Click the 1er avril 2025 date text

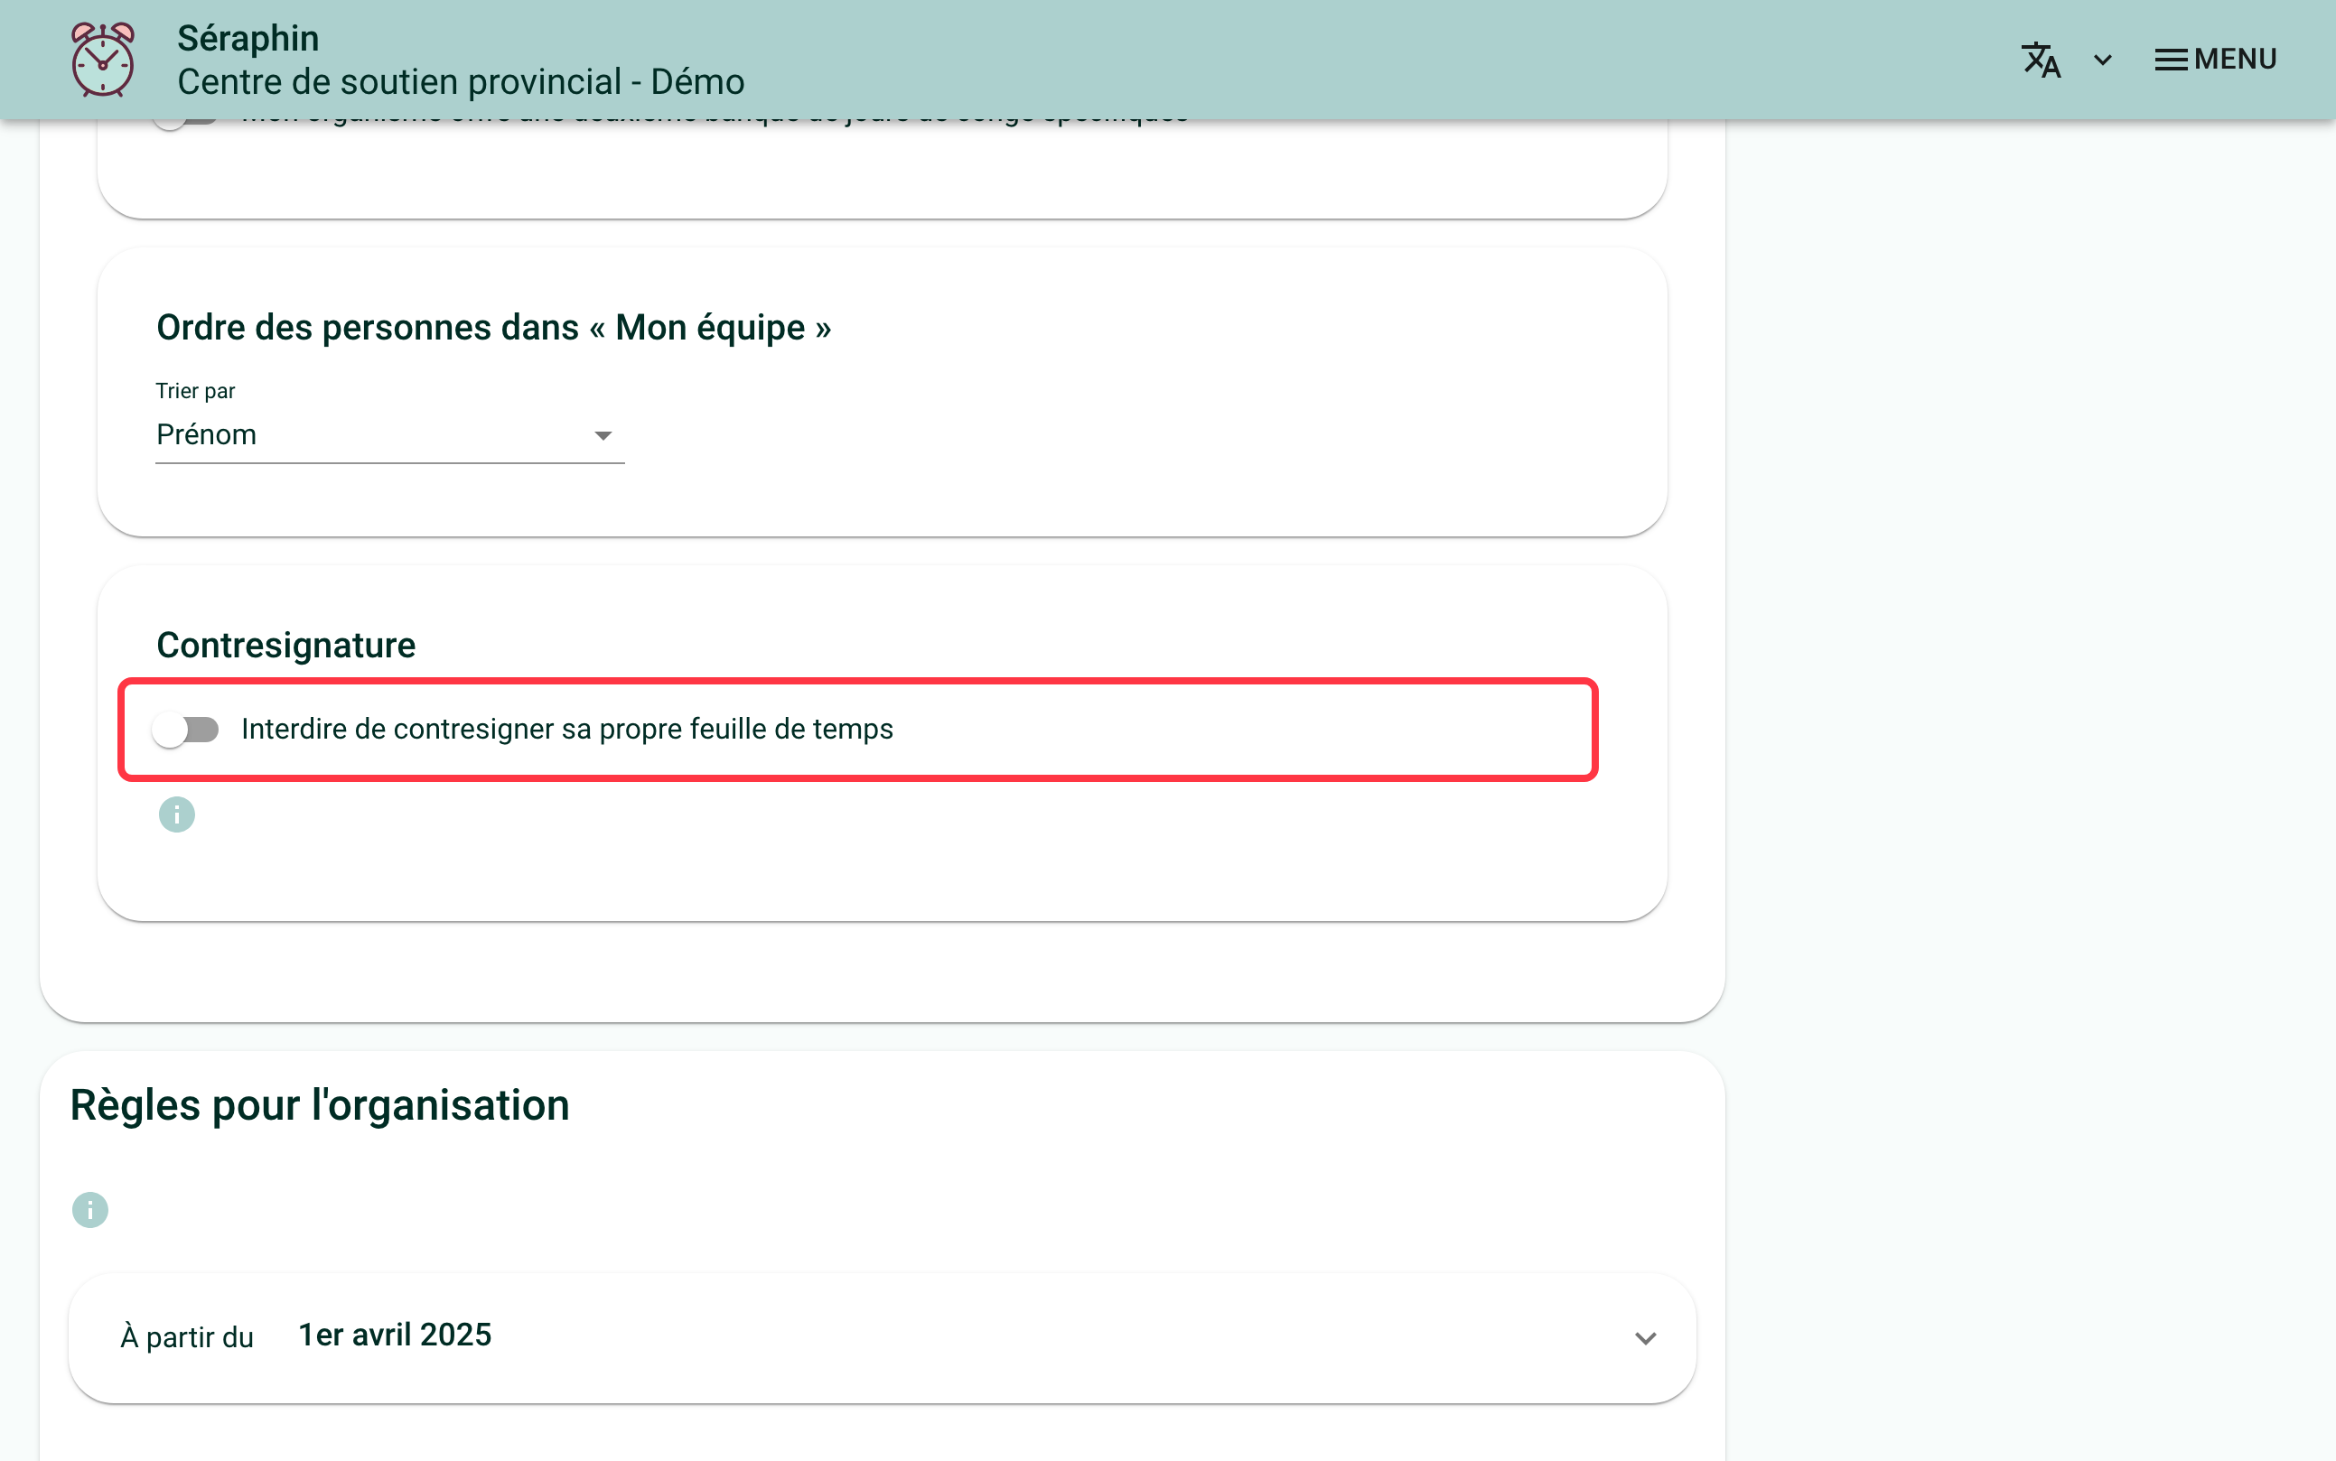pyautogui.click(x=395, y=1335)
